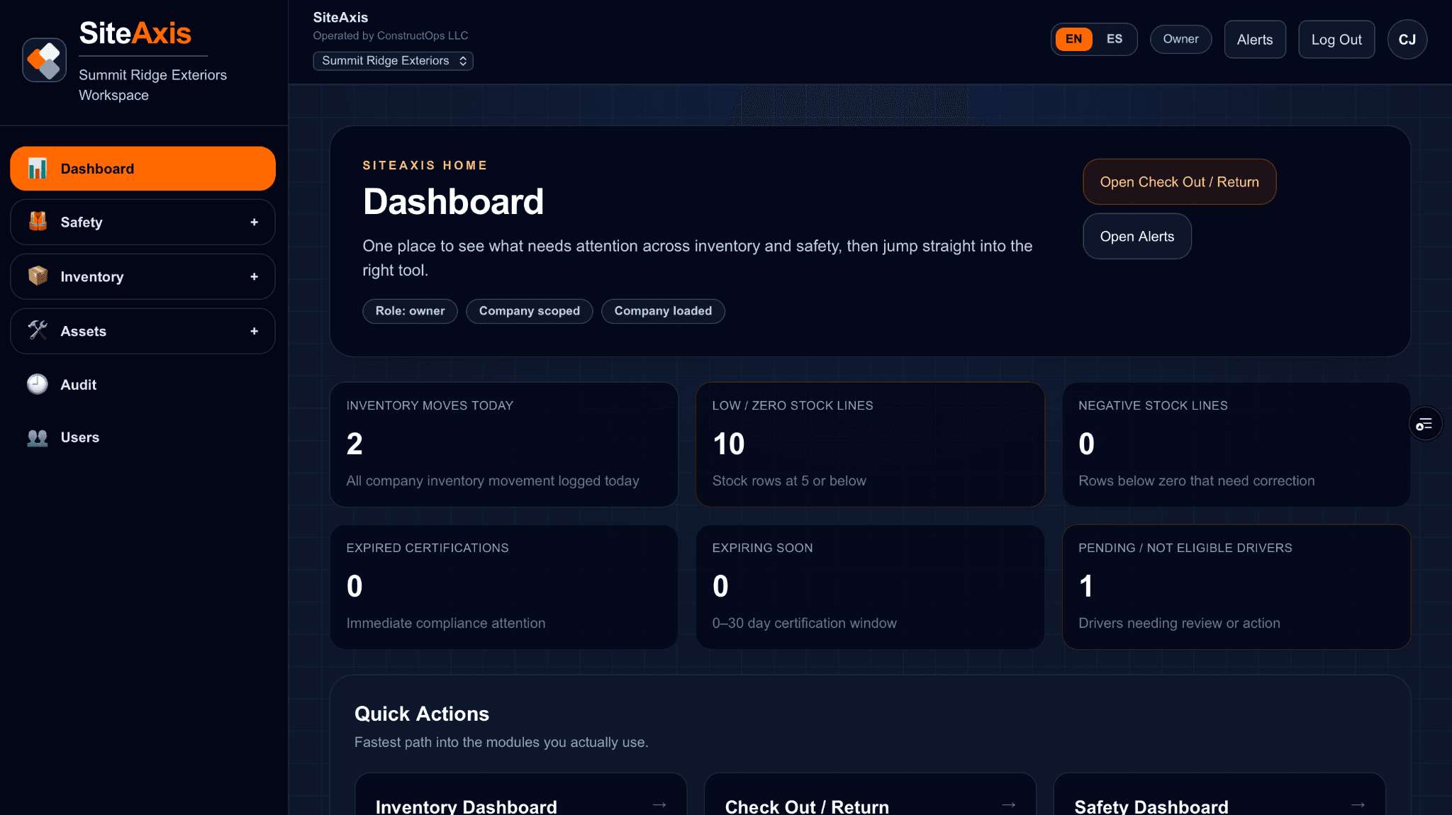
Task: Click the Company scoped chip
Action: coord(529,311)
